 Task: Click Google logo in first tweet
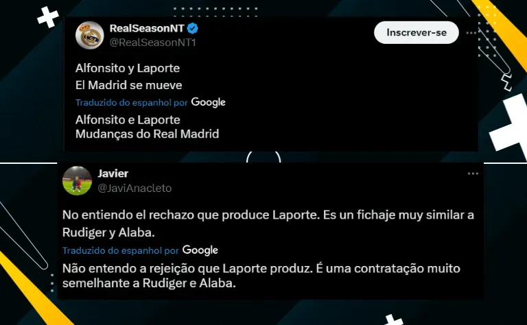209,102
